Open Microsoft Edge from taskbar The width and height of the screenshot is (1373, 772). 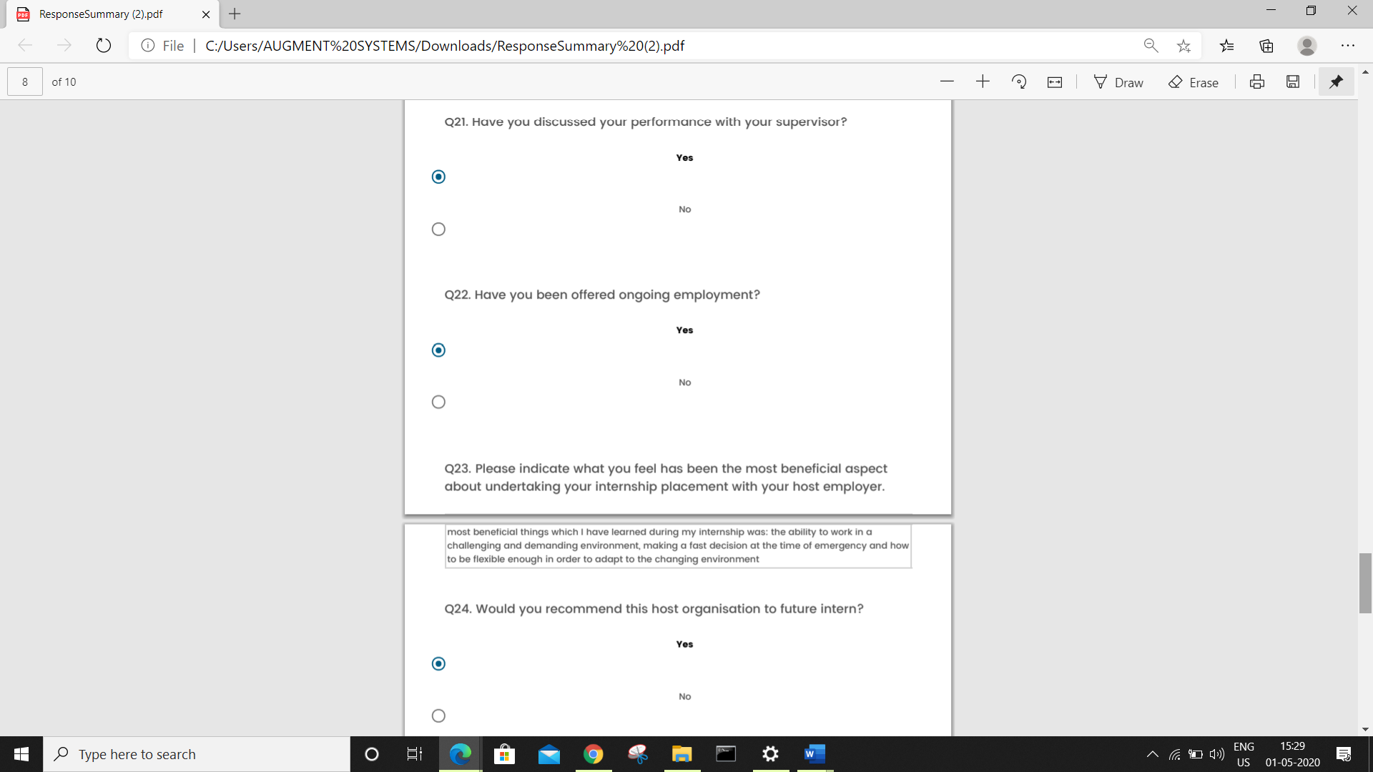point(460,754)
